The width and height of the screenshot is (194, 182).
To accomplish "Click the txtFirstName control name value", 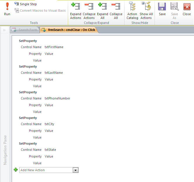I will click(x=54, y=47).
